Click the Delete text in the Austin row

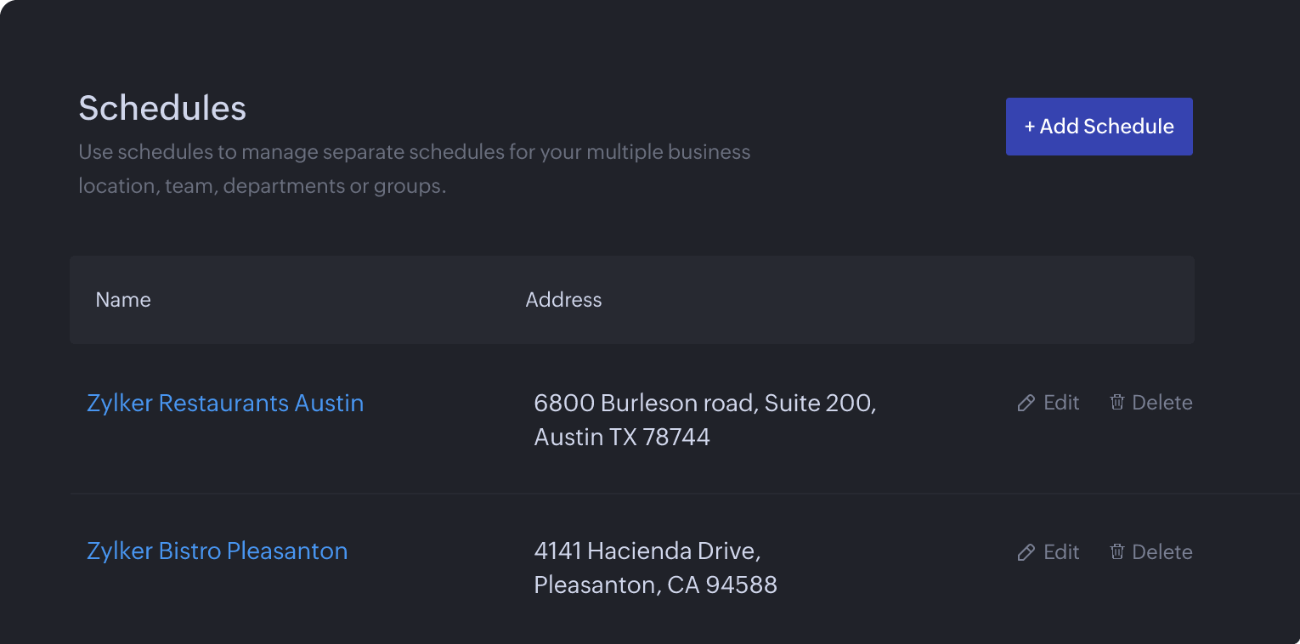pyautogui.click(x=1162, y=402)
